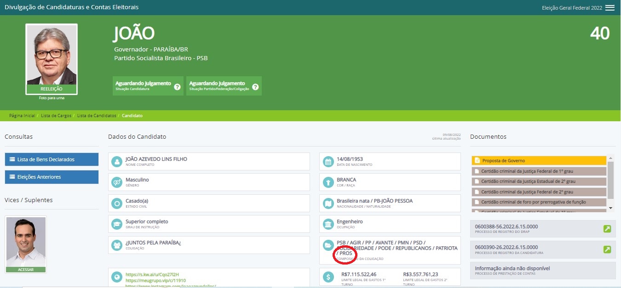Click the Superior completo value
The image size is (621, 288).
[147, 221]
